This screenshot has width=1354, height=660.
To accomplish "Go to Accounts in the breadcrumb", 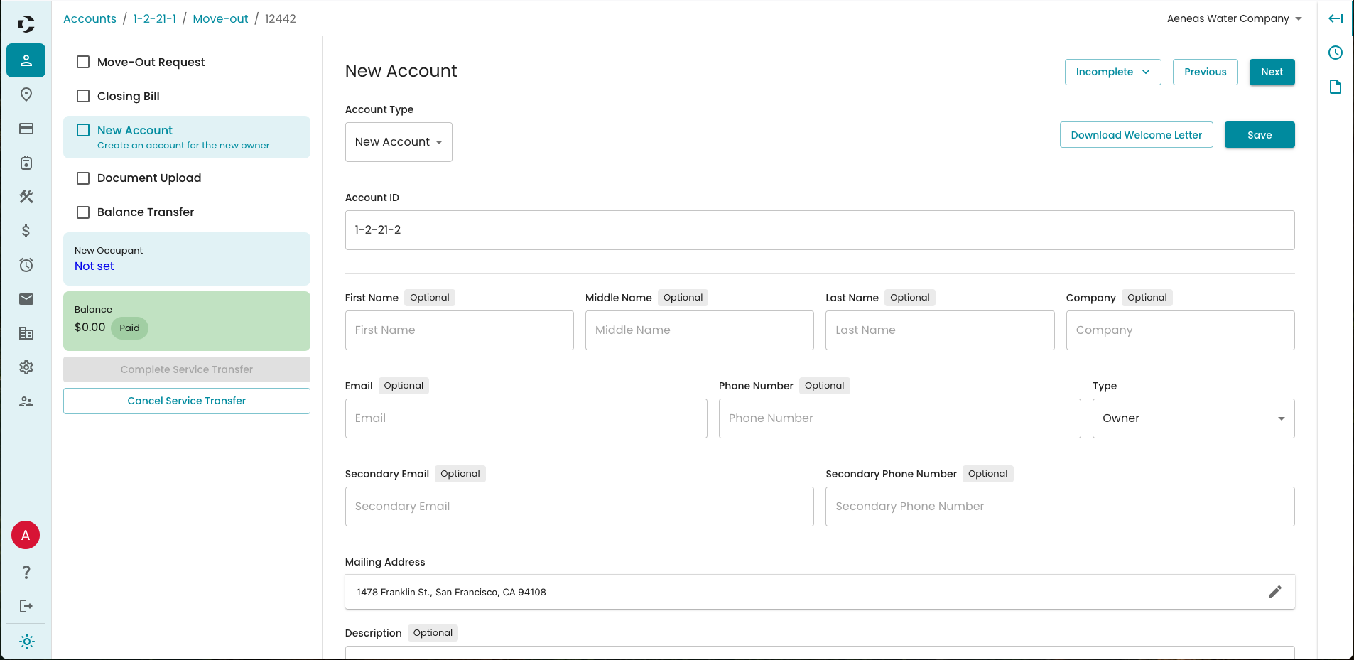I will click(90, 18).
